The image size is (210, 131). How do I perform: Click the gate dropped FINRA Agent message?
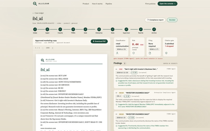[138, 58]
